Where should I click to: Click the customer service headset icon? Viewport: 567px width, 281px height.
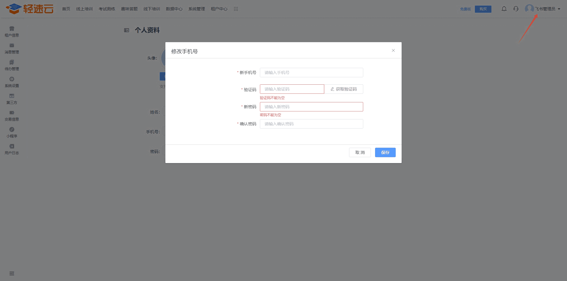click(516, 9)
